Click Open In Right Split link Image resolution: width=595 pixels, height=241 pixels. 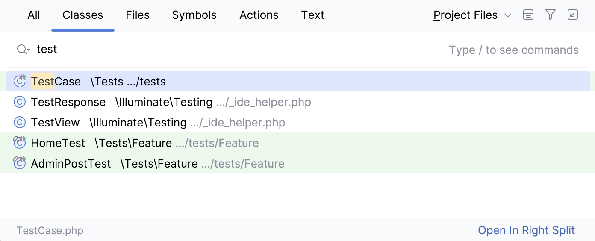[526, 230]
